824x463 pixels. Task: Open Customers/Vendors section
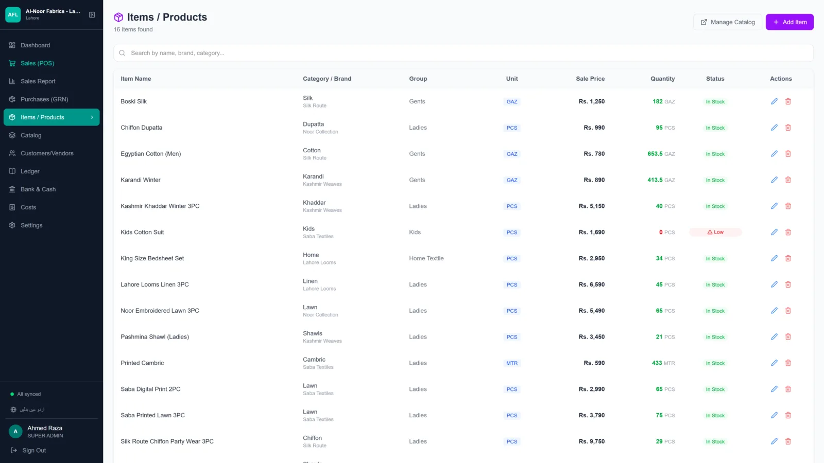click(51, 153)
